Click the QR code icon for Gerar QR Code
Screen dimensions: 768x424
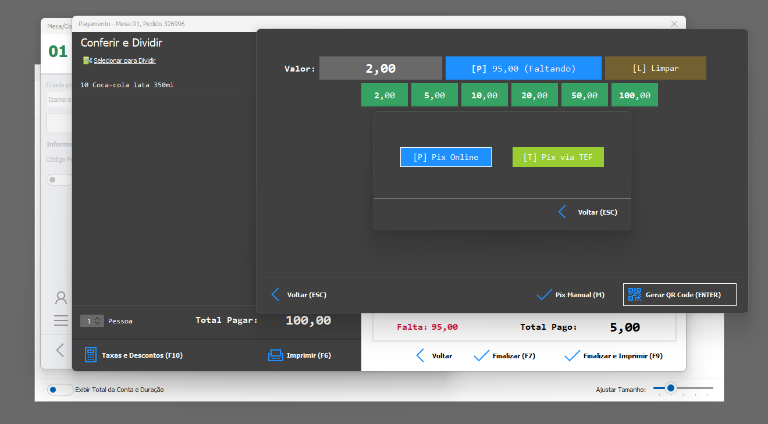pos(634,294)
